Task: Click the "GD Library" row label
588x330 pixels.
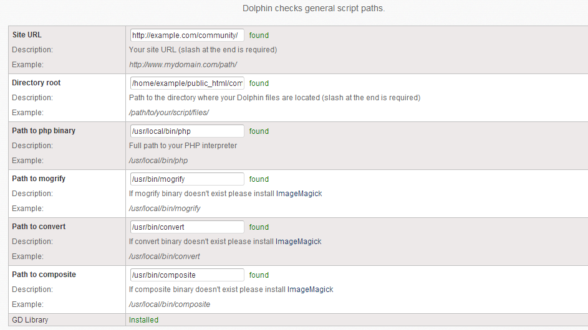Action: tap(30, 320)
